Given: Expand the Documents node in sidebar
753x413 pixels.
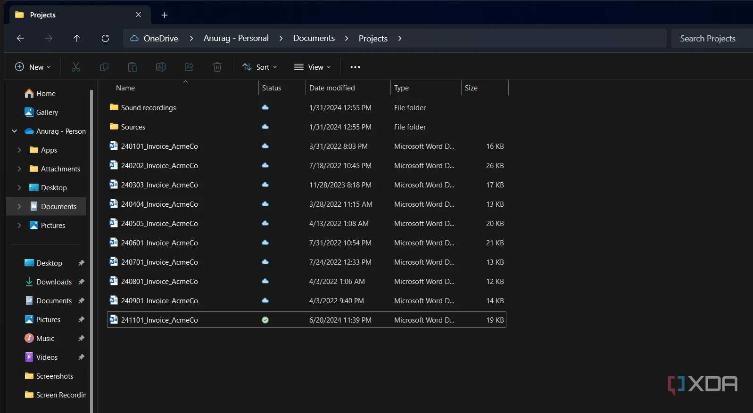Looking at the screenshot, I should click(19, 206).
